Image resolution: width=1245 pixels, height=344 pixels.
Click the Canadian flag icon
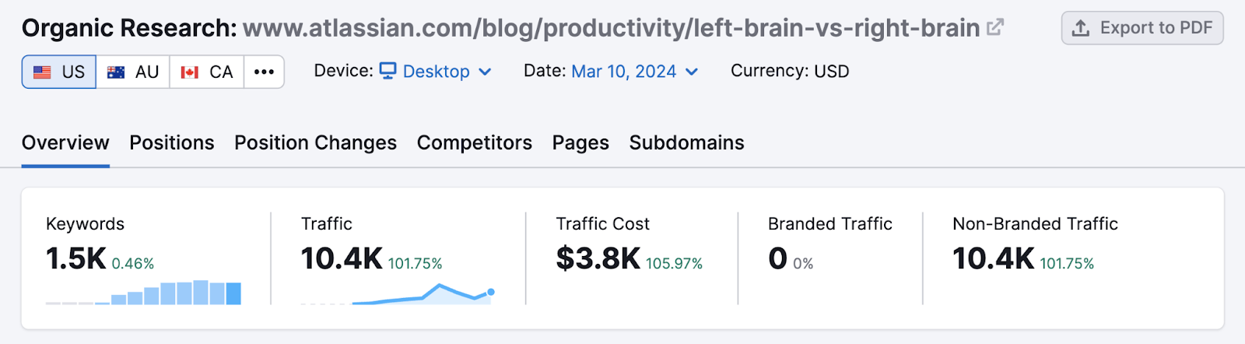pyautogui.click(x=190, y=72)
